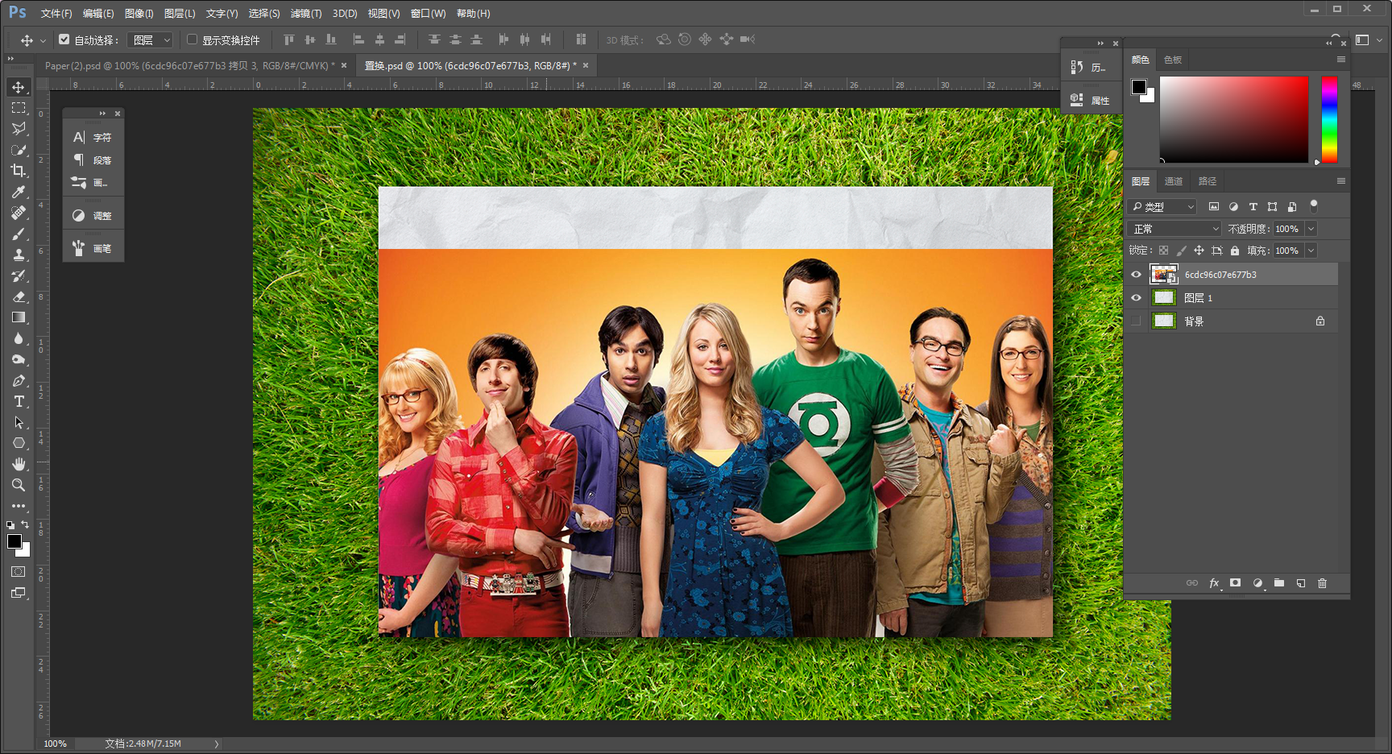Click the hue spectrum slider
1392x754 pixels.
1329,120
